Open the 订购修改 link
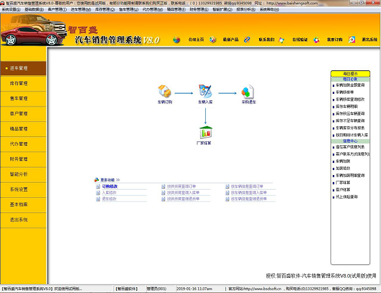 coord(110,186)
